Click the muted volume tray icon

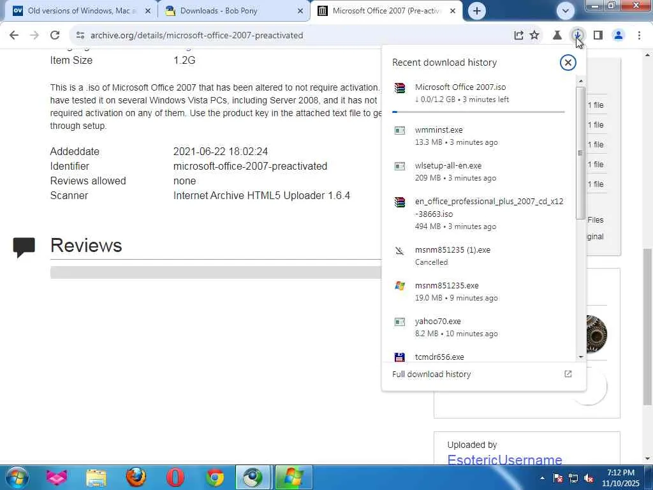pyautogui.click(x=589, y=478)
